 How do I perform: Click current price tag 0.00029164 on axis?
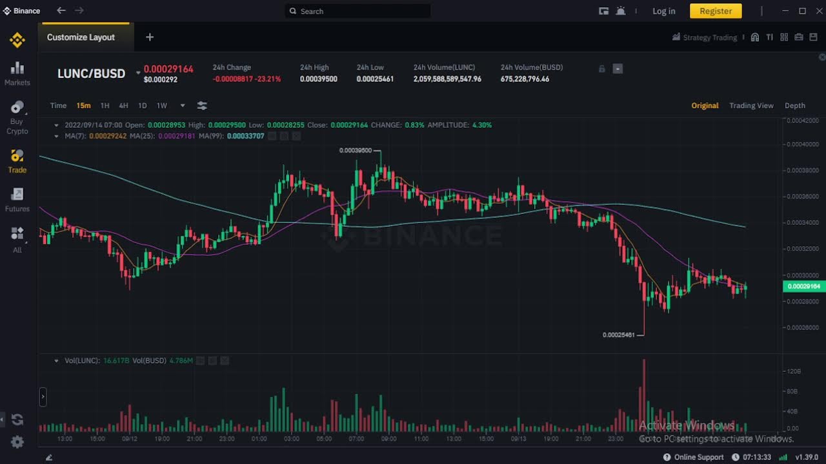tap(803, 286)
